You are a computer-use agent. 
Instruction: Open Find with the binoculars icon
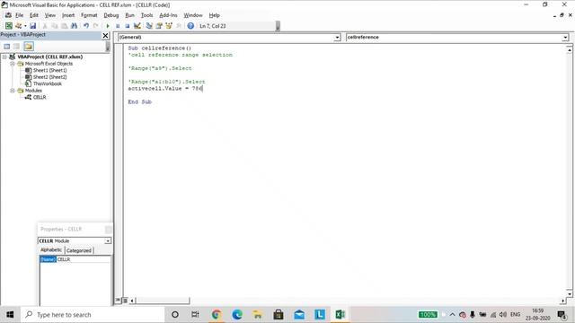[74, 26]
